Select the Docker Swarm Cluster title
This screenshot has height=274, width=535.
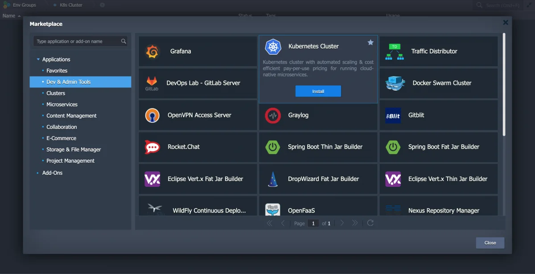click(x=442, y=83)
